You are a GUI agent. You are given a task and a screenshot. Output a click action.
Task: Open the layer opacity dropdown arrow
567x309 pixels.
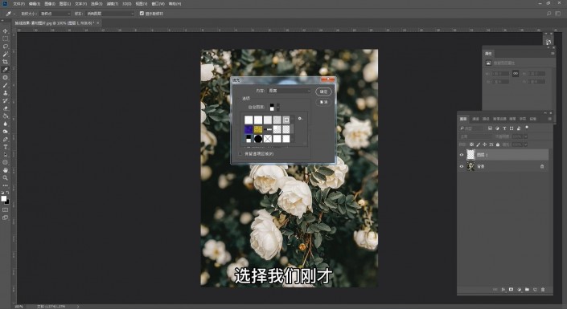pyautogui.click(x=526, y=136)
